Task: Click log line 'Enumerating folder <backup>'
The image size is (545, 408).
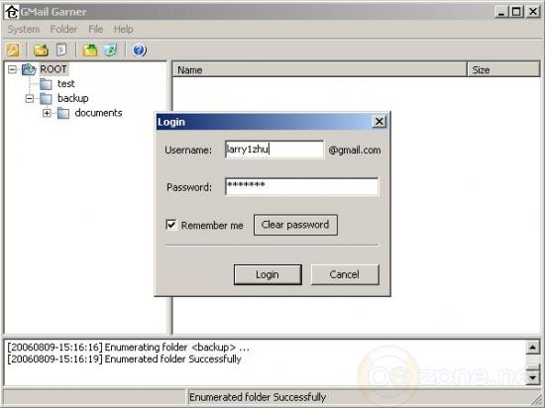Action: pos(128,348)
